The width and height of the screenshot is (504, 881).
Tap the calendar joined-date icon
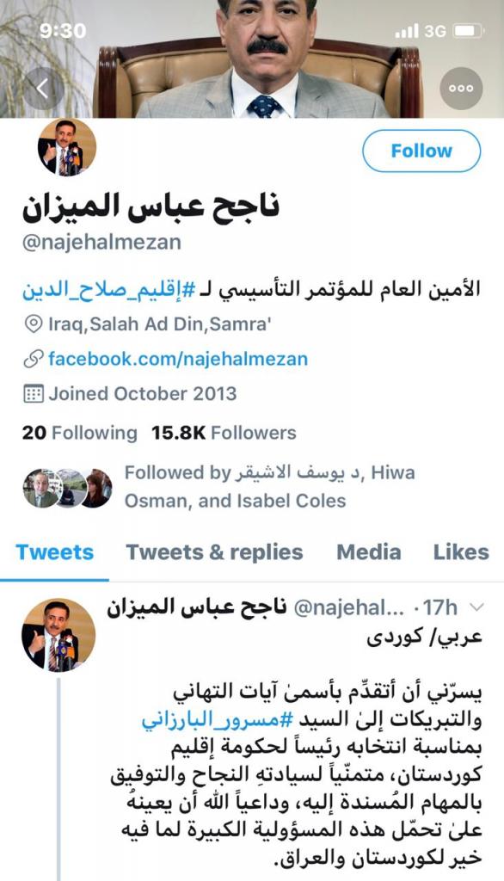(x=34, y=394)
